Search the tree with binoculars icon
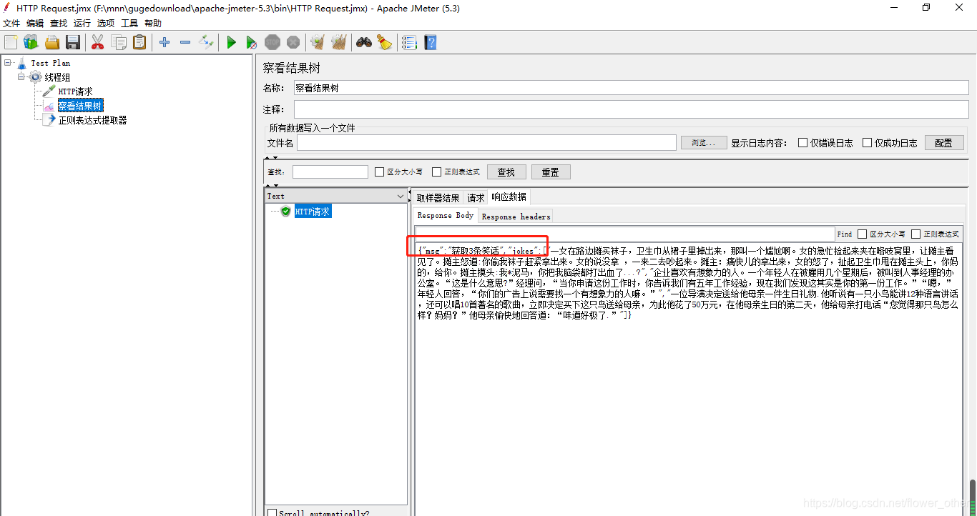 [x=364, y=42]
